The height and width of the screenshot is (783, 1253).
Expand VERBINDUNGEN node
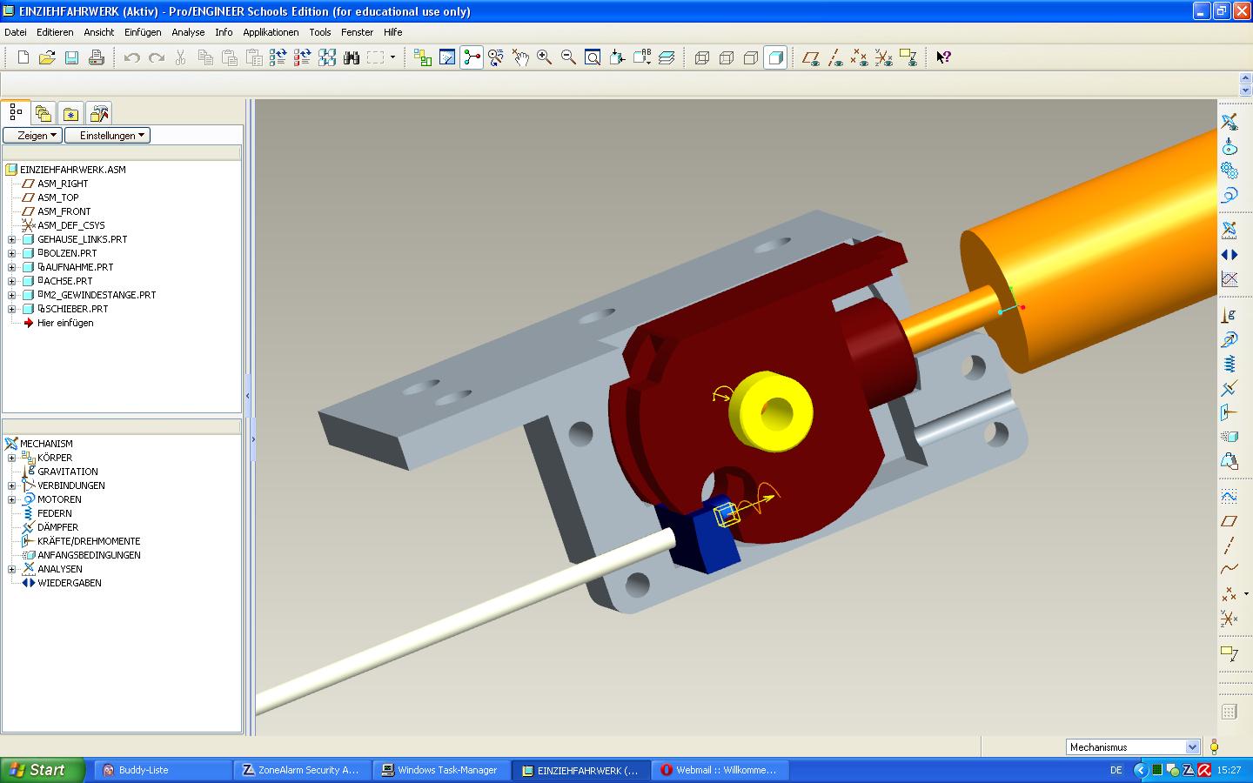point(12,485)
